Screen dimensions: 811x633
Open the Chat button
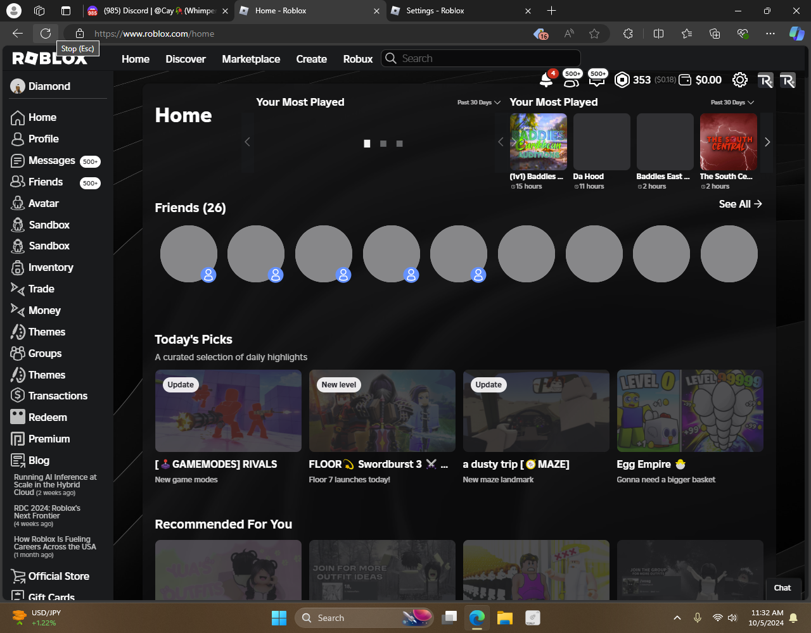pos(782,587)
